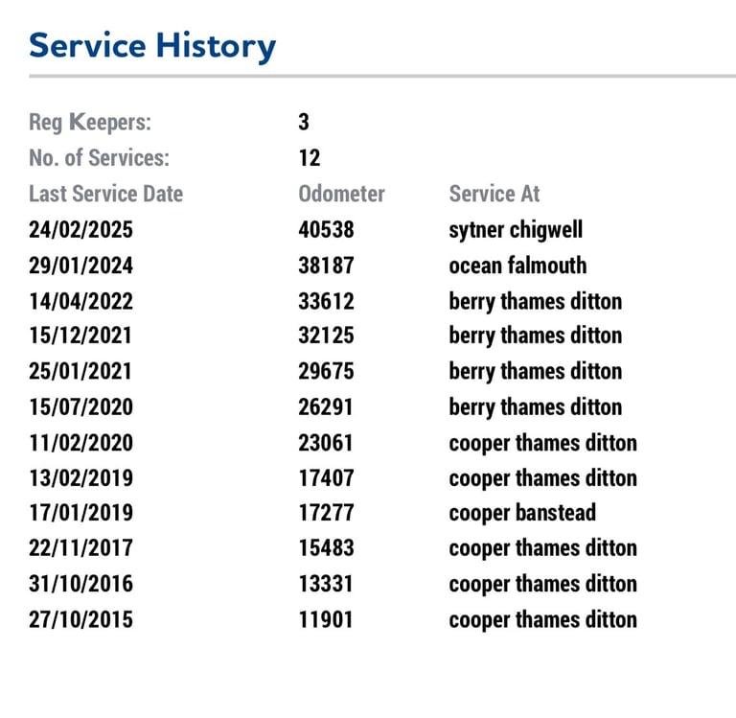Click the Service At column header
The height and width of the screenshot is (718, 736).
[x=494, y=194]
